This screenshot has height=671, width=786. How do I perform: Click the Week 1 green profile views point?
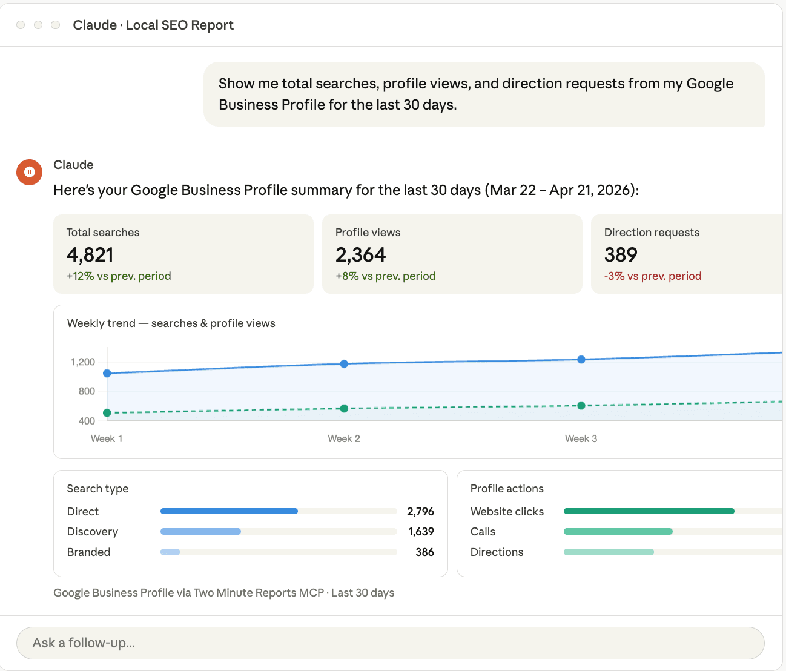(x=107, y=413)
